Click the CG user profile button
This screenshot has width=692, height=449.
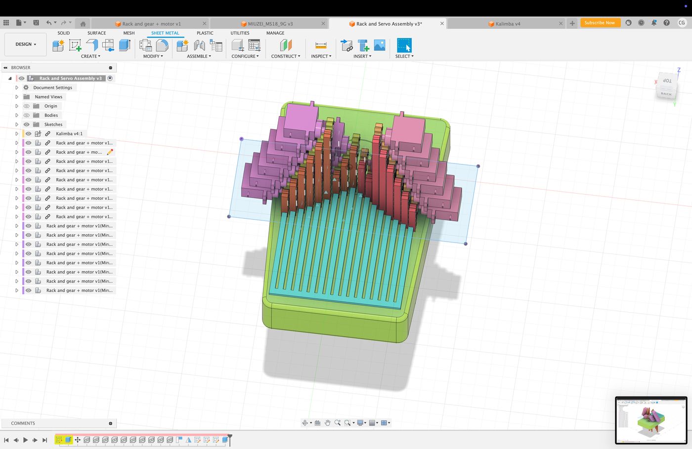click(x=682, y=23)
